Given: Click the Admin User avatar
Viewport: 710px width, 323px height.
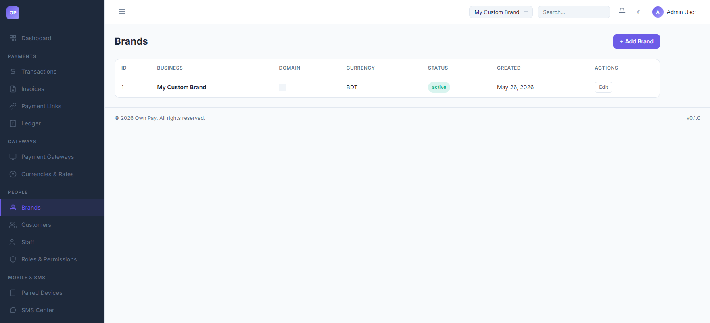Looking at the screenshot, I should (x=658, y=12).
